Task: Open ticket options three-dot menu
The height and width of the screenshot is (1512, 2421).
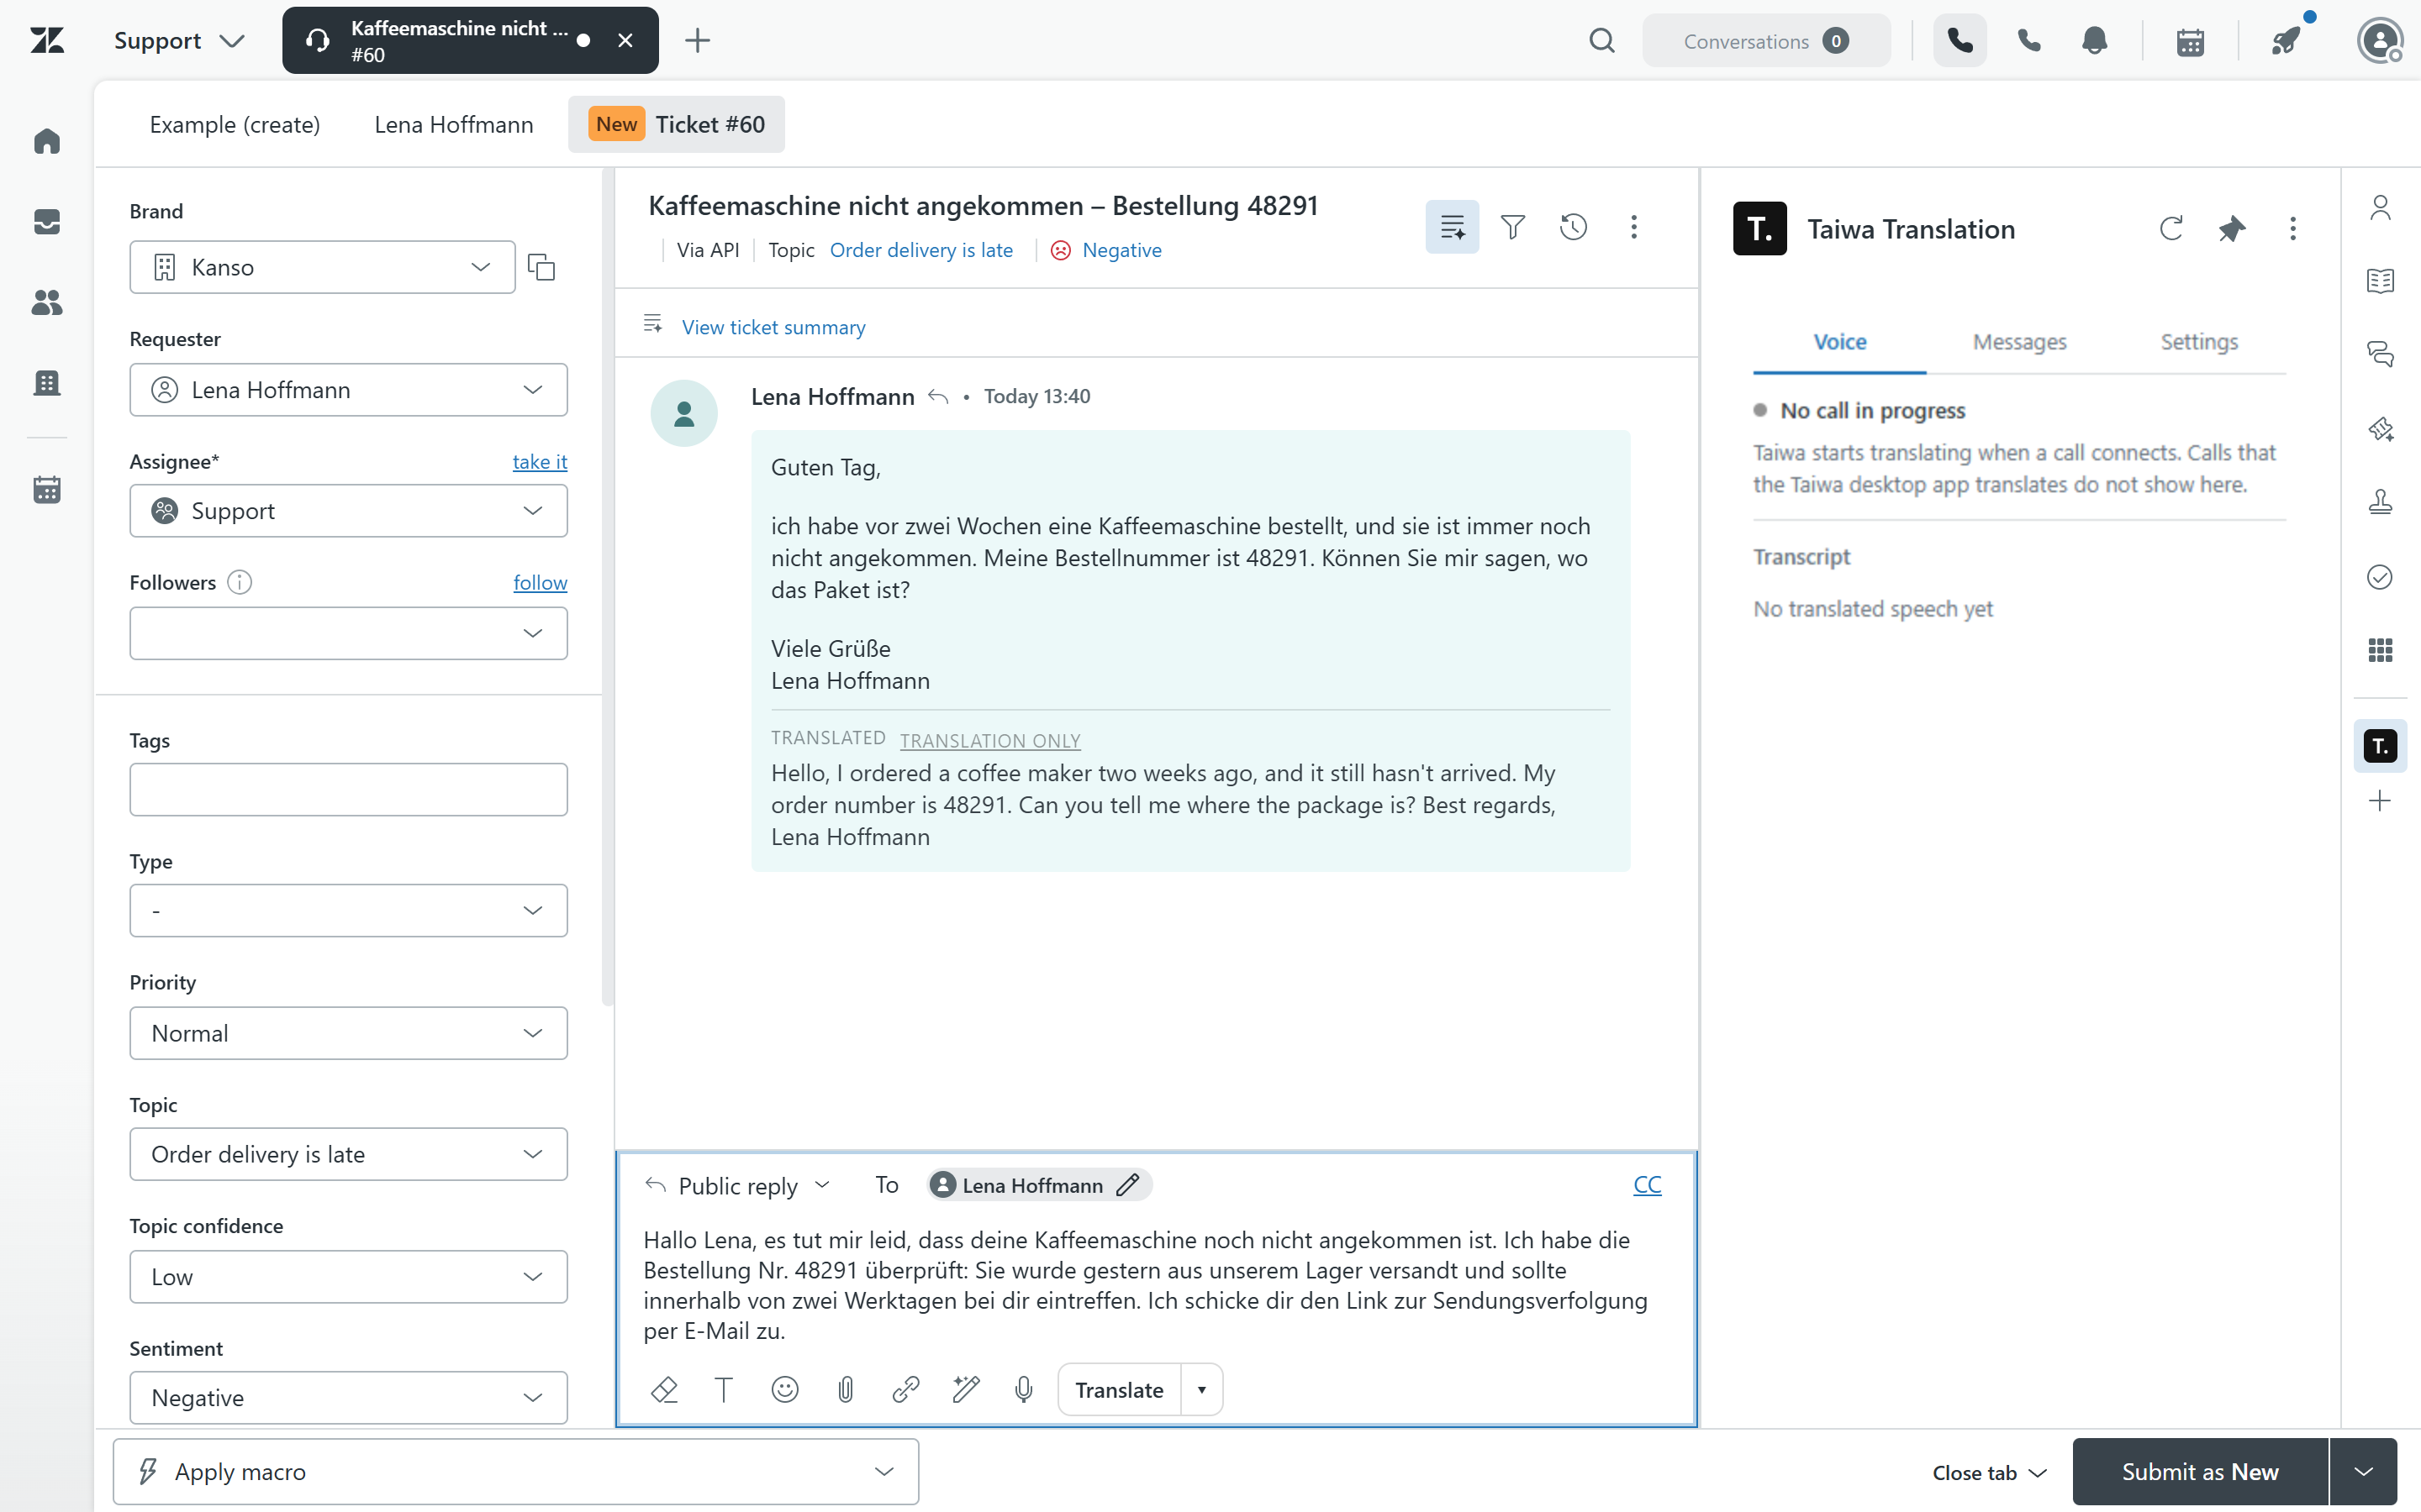Action: coord(1633,227)
